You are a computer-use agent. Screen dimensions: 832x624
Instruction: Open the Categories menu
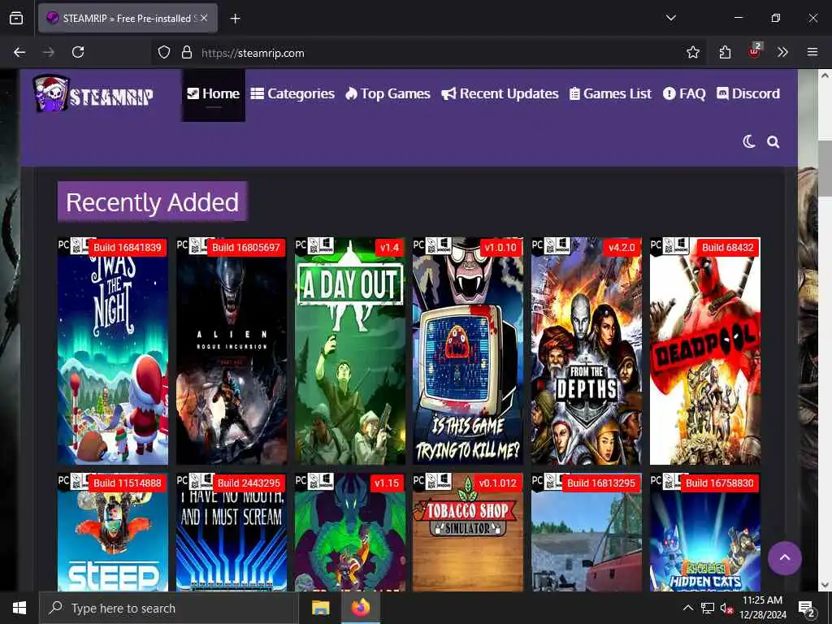tap(292, 94)
